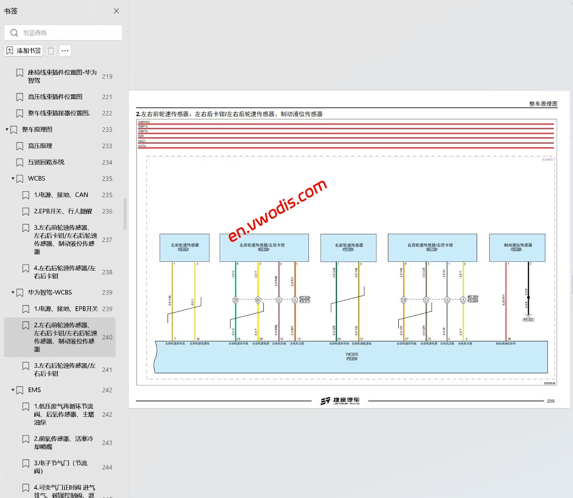Open the 2.EPB开关、行人提醒 bookmark

pyautogui.click(x=63, y=211)
